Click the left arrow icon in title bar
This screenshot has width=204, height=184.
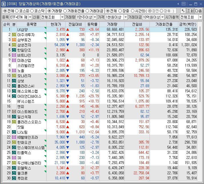click(x=178, y=4)
